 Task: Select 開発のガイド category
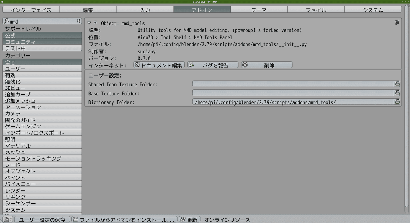pos(42,120)
